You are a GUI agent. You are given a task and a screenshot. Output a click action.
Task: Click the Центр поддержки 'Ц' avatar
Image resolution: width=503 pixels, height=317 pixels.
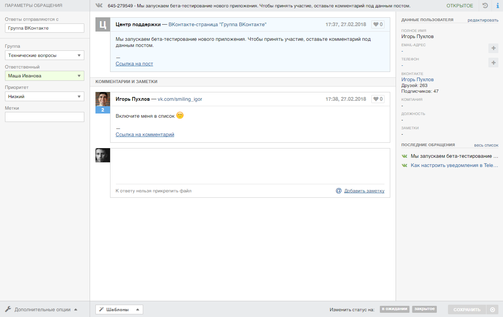coord(103,25)
